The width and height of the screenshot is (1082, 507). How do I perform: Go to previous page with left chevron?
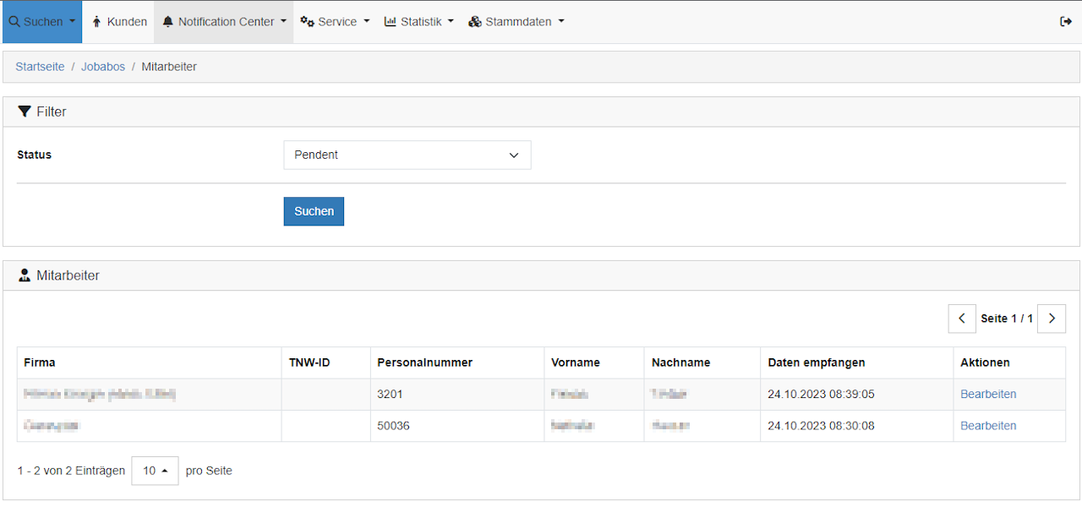(x=962, y=319)
